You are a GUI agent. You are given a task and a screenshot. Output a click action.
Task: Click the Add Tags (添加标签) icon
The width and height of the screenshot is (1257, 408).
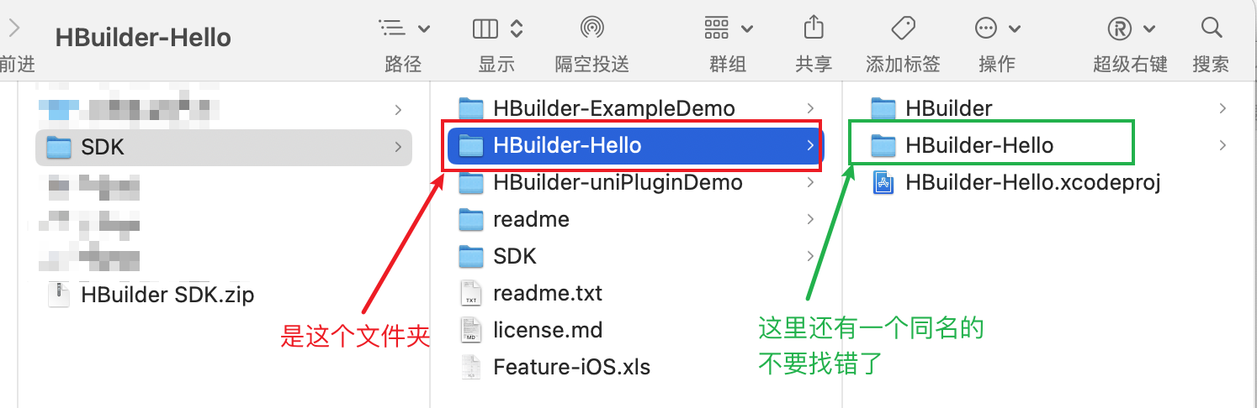tap(903, 28)
